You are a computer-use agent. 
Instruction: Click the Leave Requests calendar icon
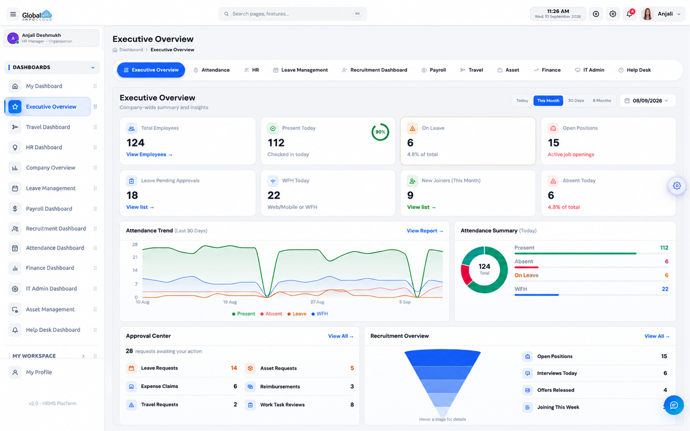(132, 368)
